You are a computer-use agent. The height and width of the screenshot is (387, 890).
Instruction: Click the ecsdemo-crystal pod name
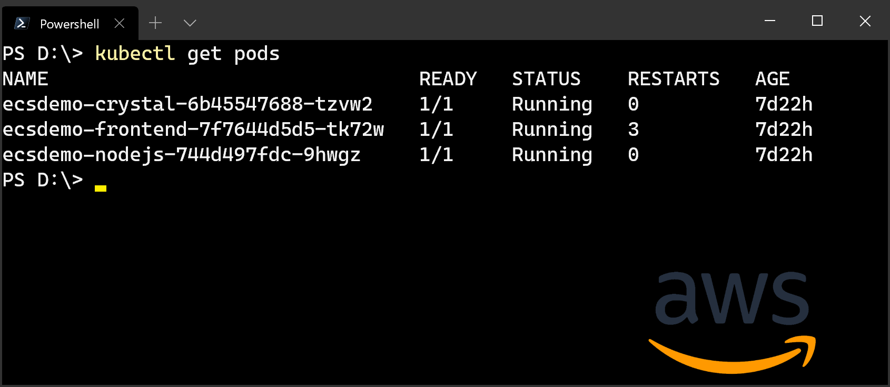pos(187,104)
